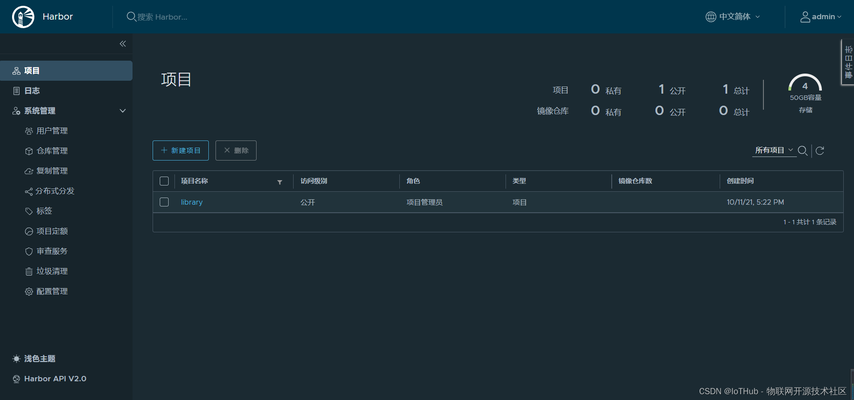Filter by 项目名称 funnel icon
Image resolution: width=854 pixels, height=400 pixels.
280,182
